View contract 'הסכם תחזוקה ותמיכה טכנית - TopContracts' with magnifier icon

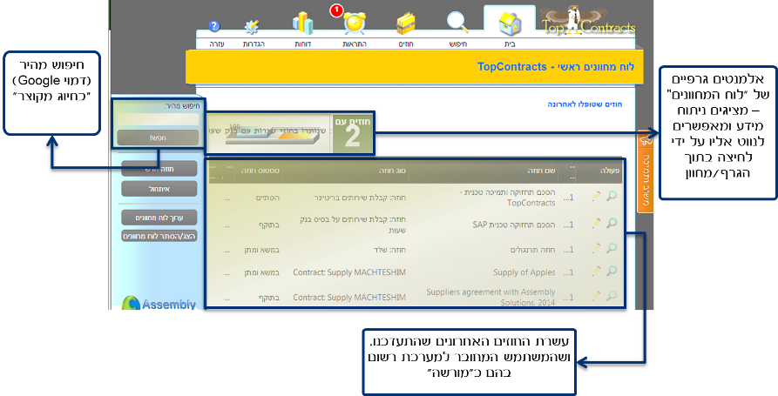click(612, 196)
